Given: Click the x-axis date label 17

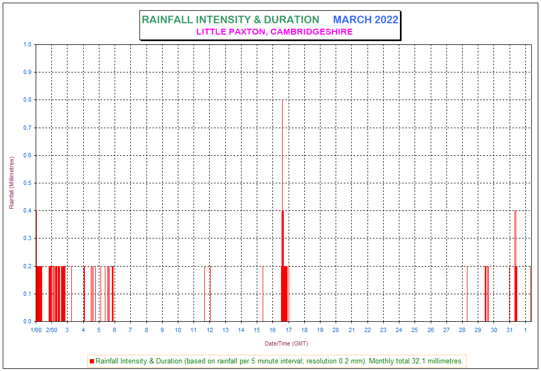Looking at the screenshot, I should pos(289,330).
